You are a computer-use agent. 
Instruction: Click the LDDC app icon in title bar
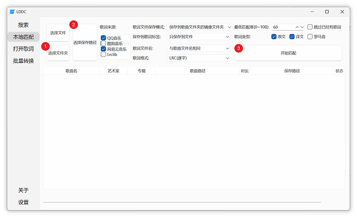pyautogui.click(x=12, y=11)
